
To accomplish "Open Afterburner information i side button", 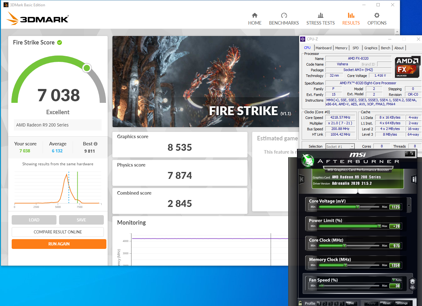I will (x=414, y=179).
